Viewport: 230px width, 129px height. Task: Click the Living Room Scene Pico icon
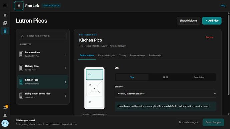point(21,95)
